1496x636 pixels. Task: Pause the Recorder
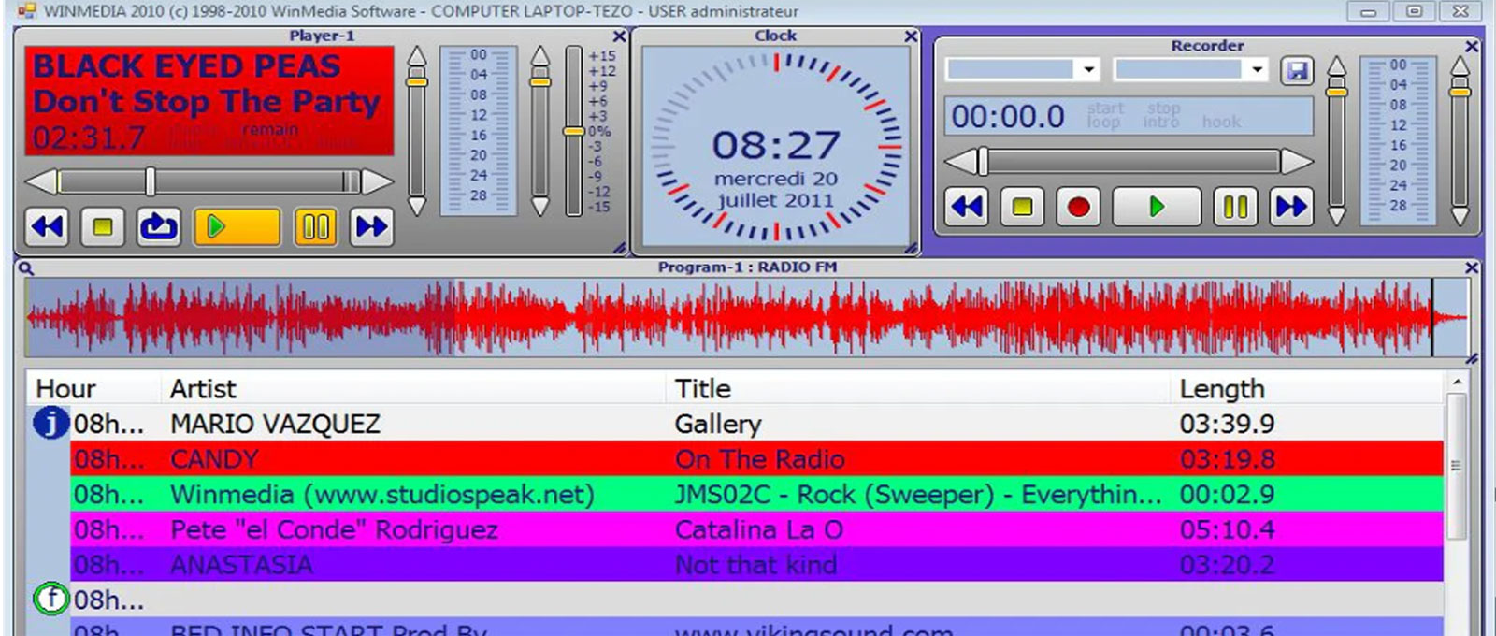click(1236, 207)
